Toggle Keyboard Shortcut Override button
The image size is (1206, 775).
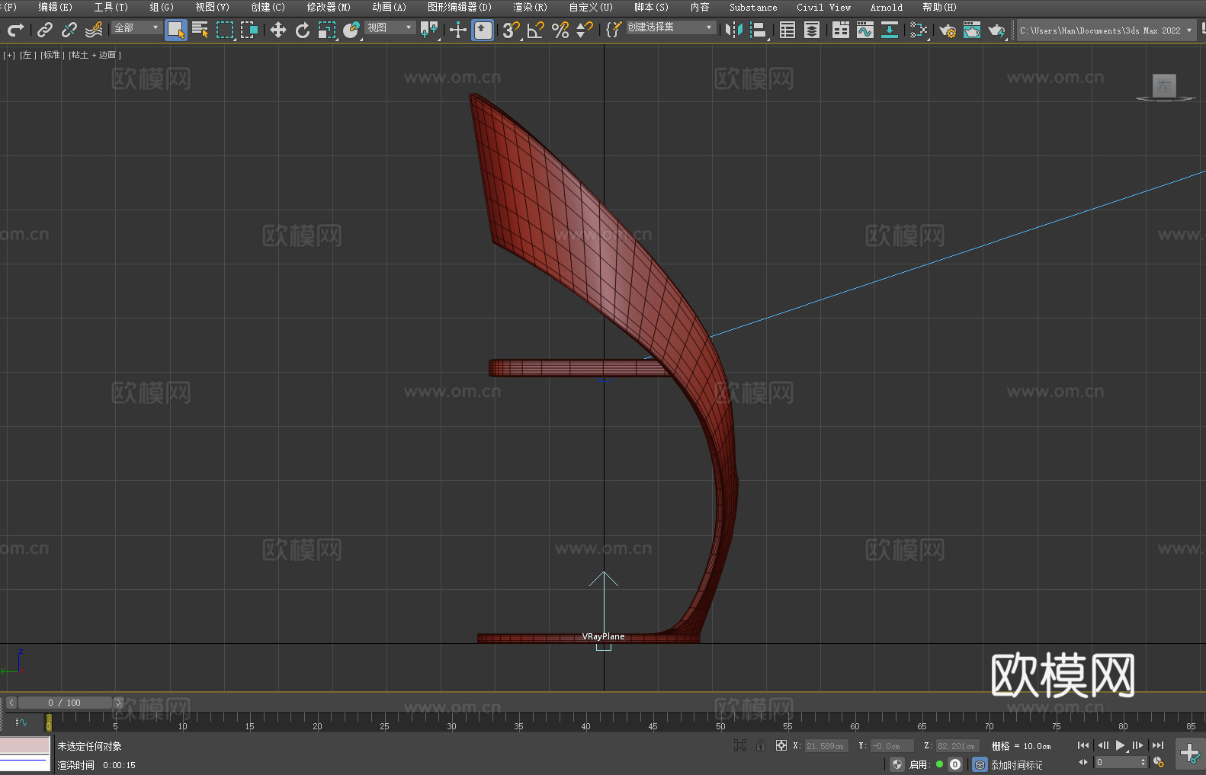point(483,30)
